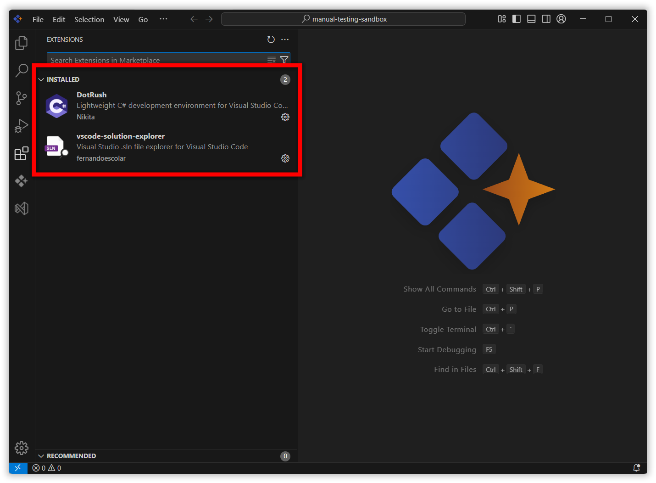Open the extensions filter funnel

[284, 60]
